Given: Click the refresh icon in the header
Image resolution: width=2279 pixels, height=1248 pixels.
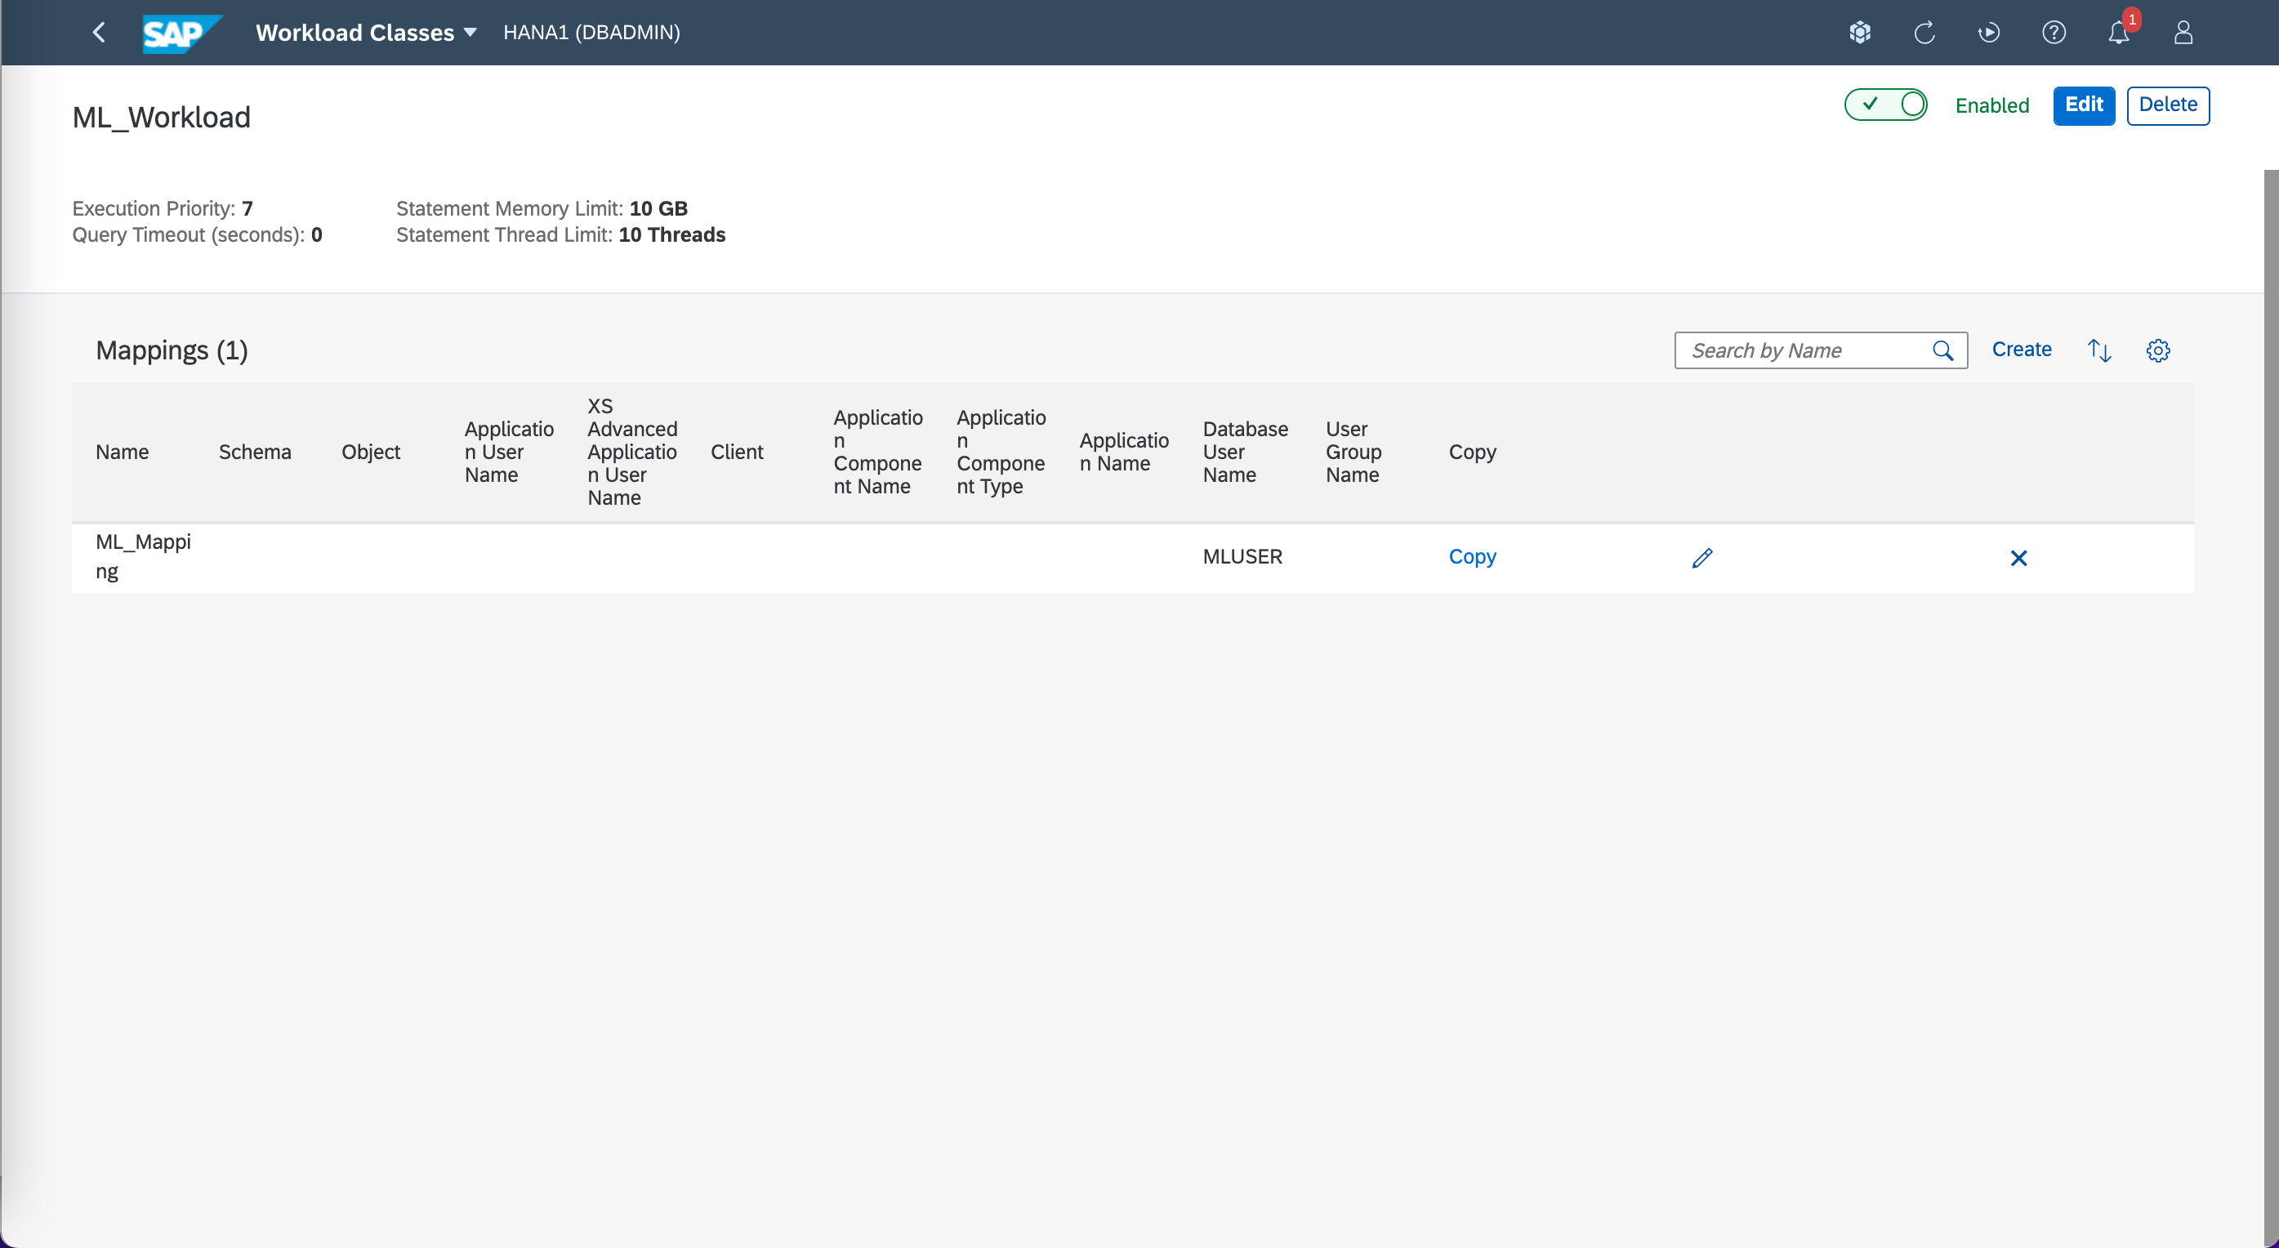Looking at the screenshot, I should pos(1924,33).
